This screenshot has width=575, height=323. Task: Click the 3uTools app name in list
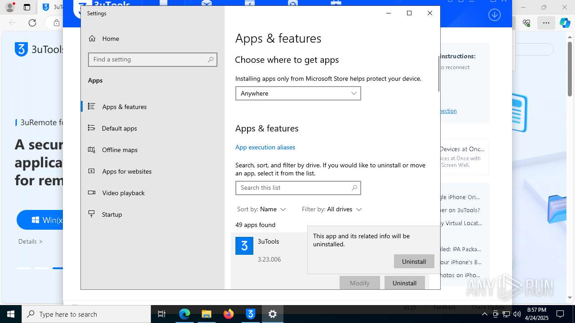268,241
